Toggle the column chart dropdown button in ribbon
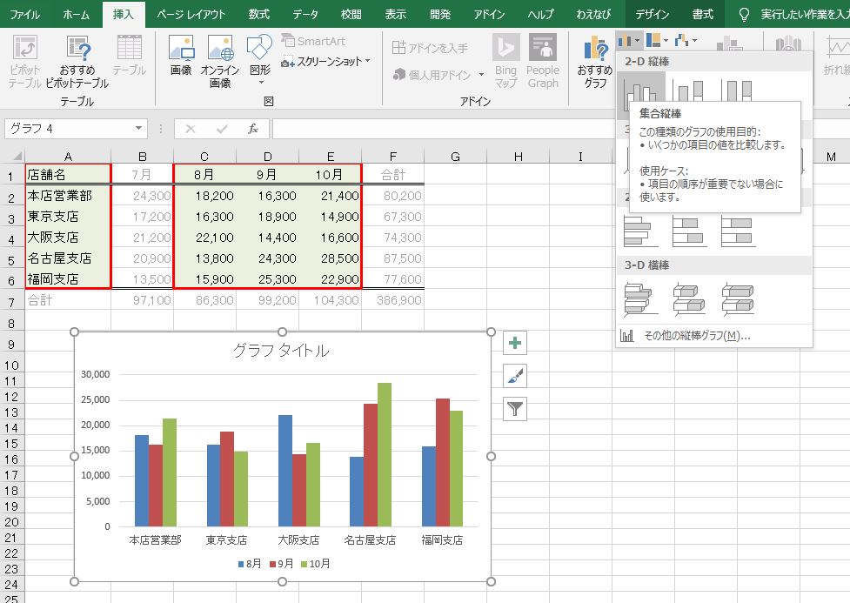 tap(629, 41)
